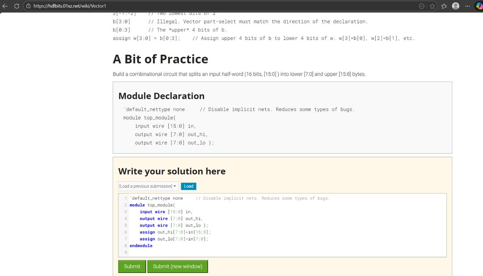Click the `default_nettype none line in the editor

coord(229,198)
